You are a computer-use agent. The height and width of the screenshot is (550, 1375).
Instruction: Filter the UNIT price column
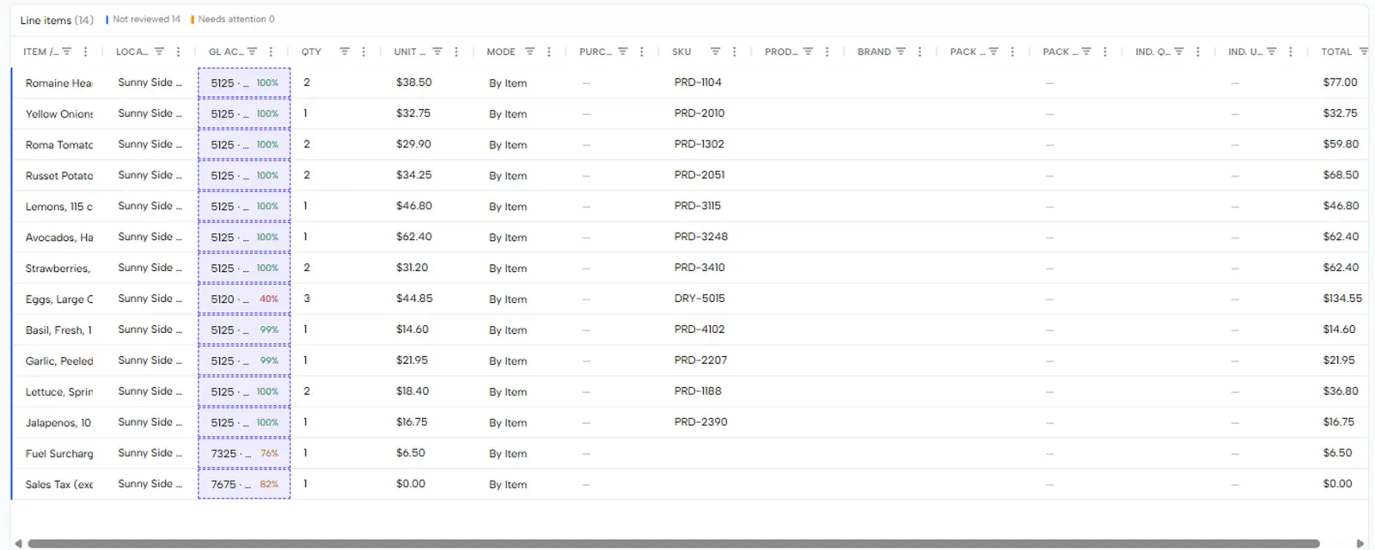point(437,51)
